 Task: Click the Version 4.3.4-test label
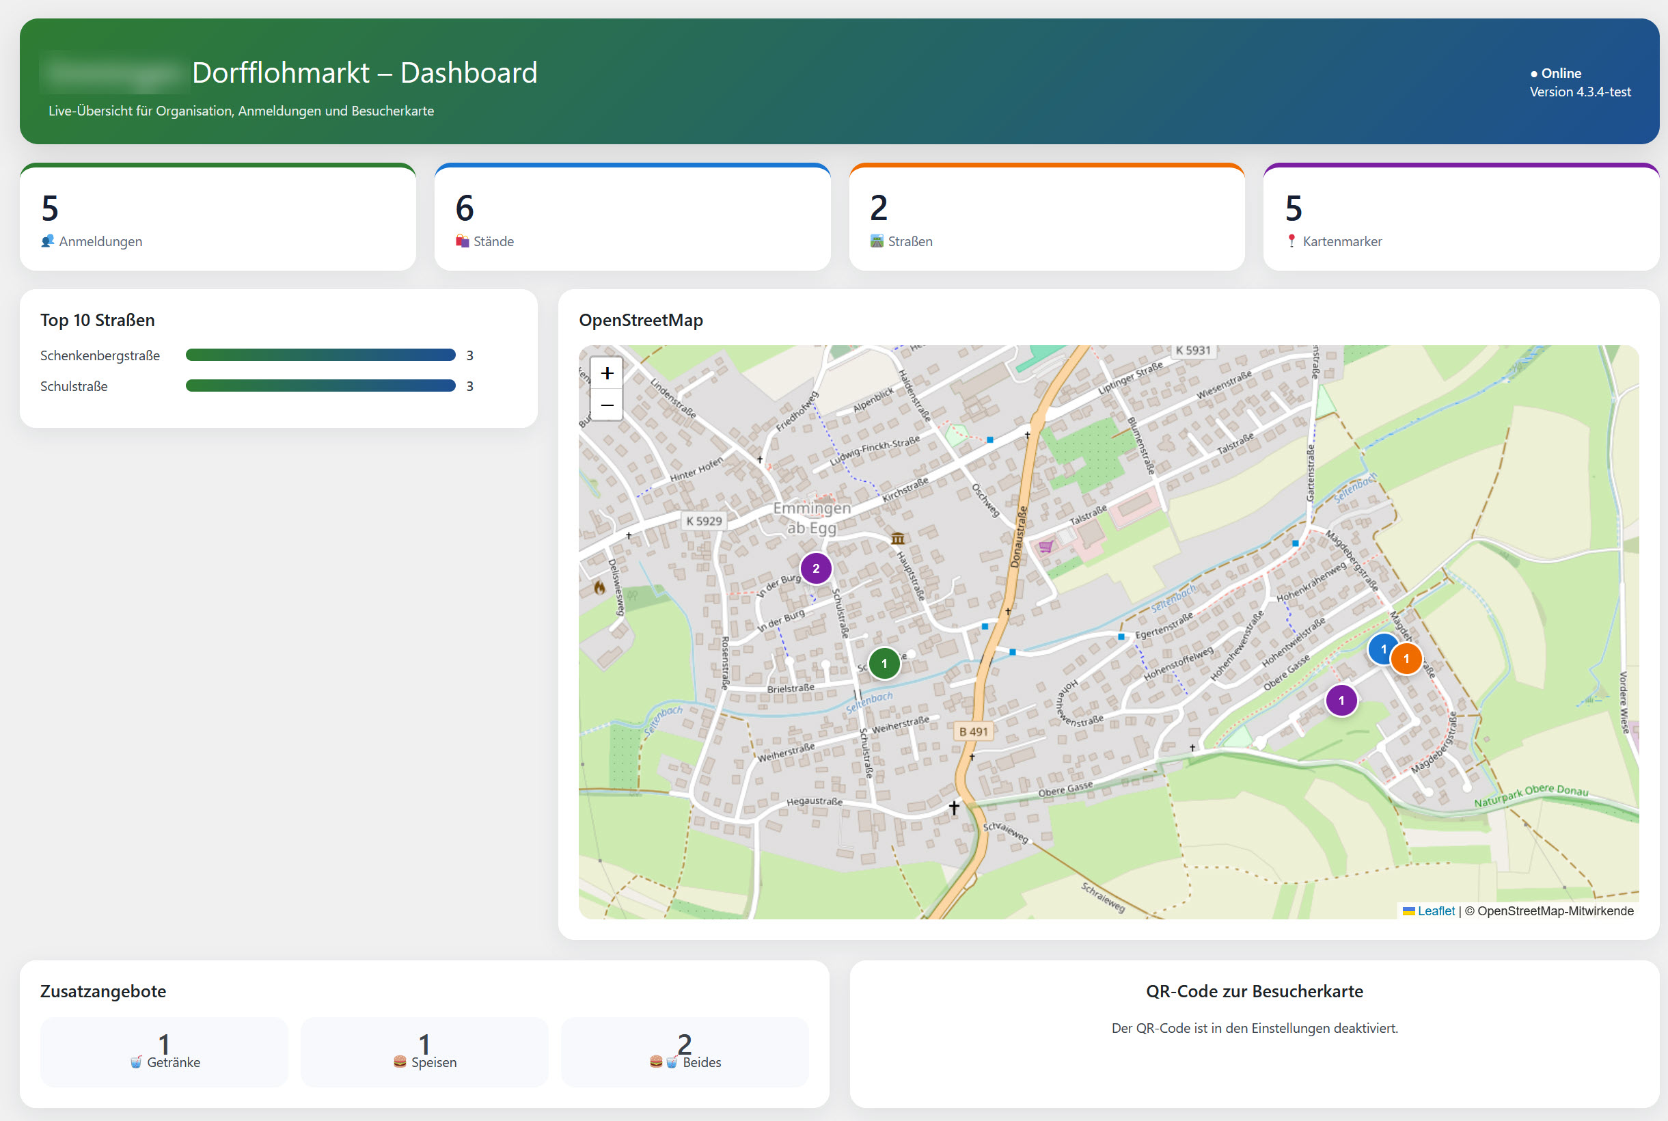(x=1580, y=92)
